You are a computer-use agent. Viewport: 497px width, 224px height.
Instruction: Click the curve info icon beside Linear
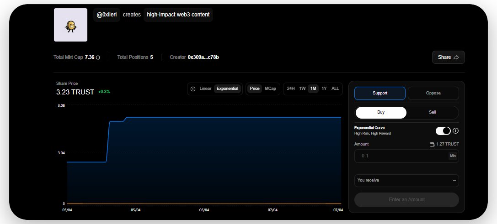pyautogui.click(x=192, y=89)
